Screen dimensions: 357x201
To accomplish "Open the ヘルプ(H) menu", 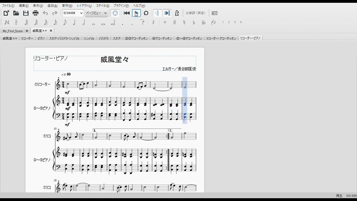I will coord(139,6).
